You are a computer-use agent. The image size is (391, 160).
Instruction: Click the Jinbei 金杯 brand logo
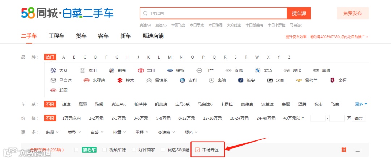click(332, 81)
